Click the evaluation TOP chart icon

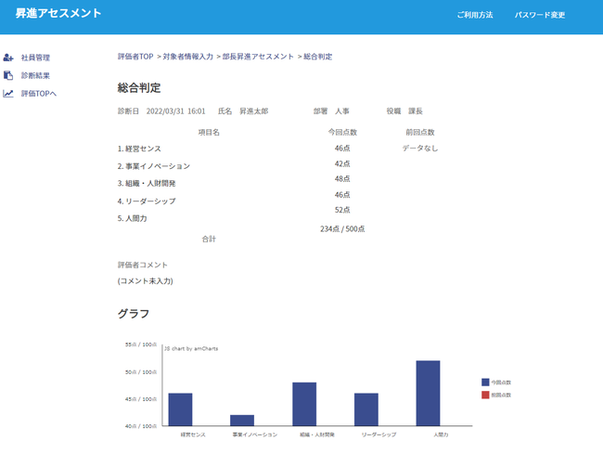(8, 93)
